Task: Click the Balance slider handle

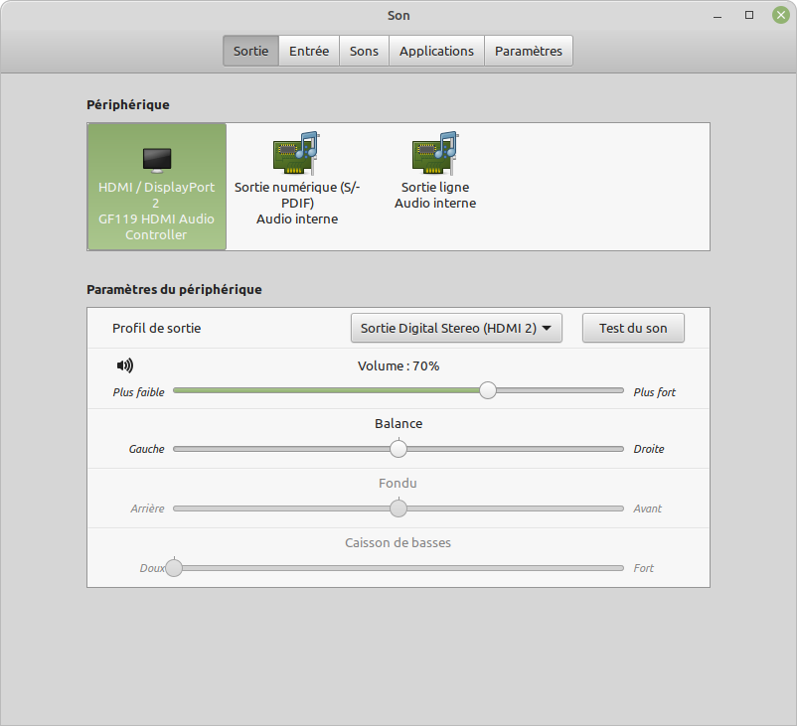Action: (398, 449)
